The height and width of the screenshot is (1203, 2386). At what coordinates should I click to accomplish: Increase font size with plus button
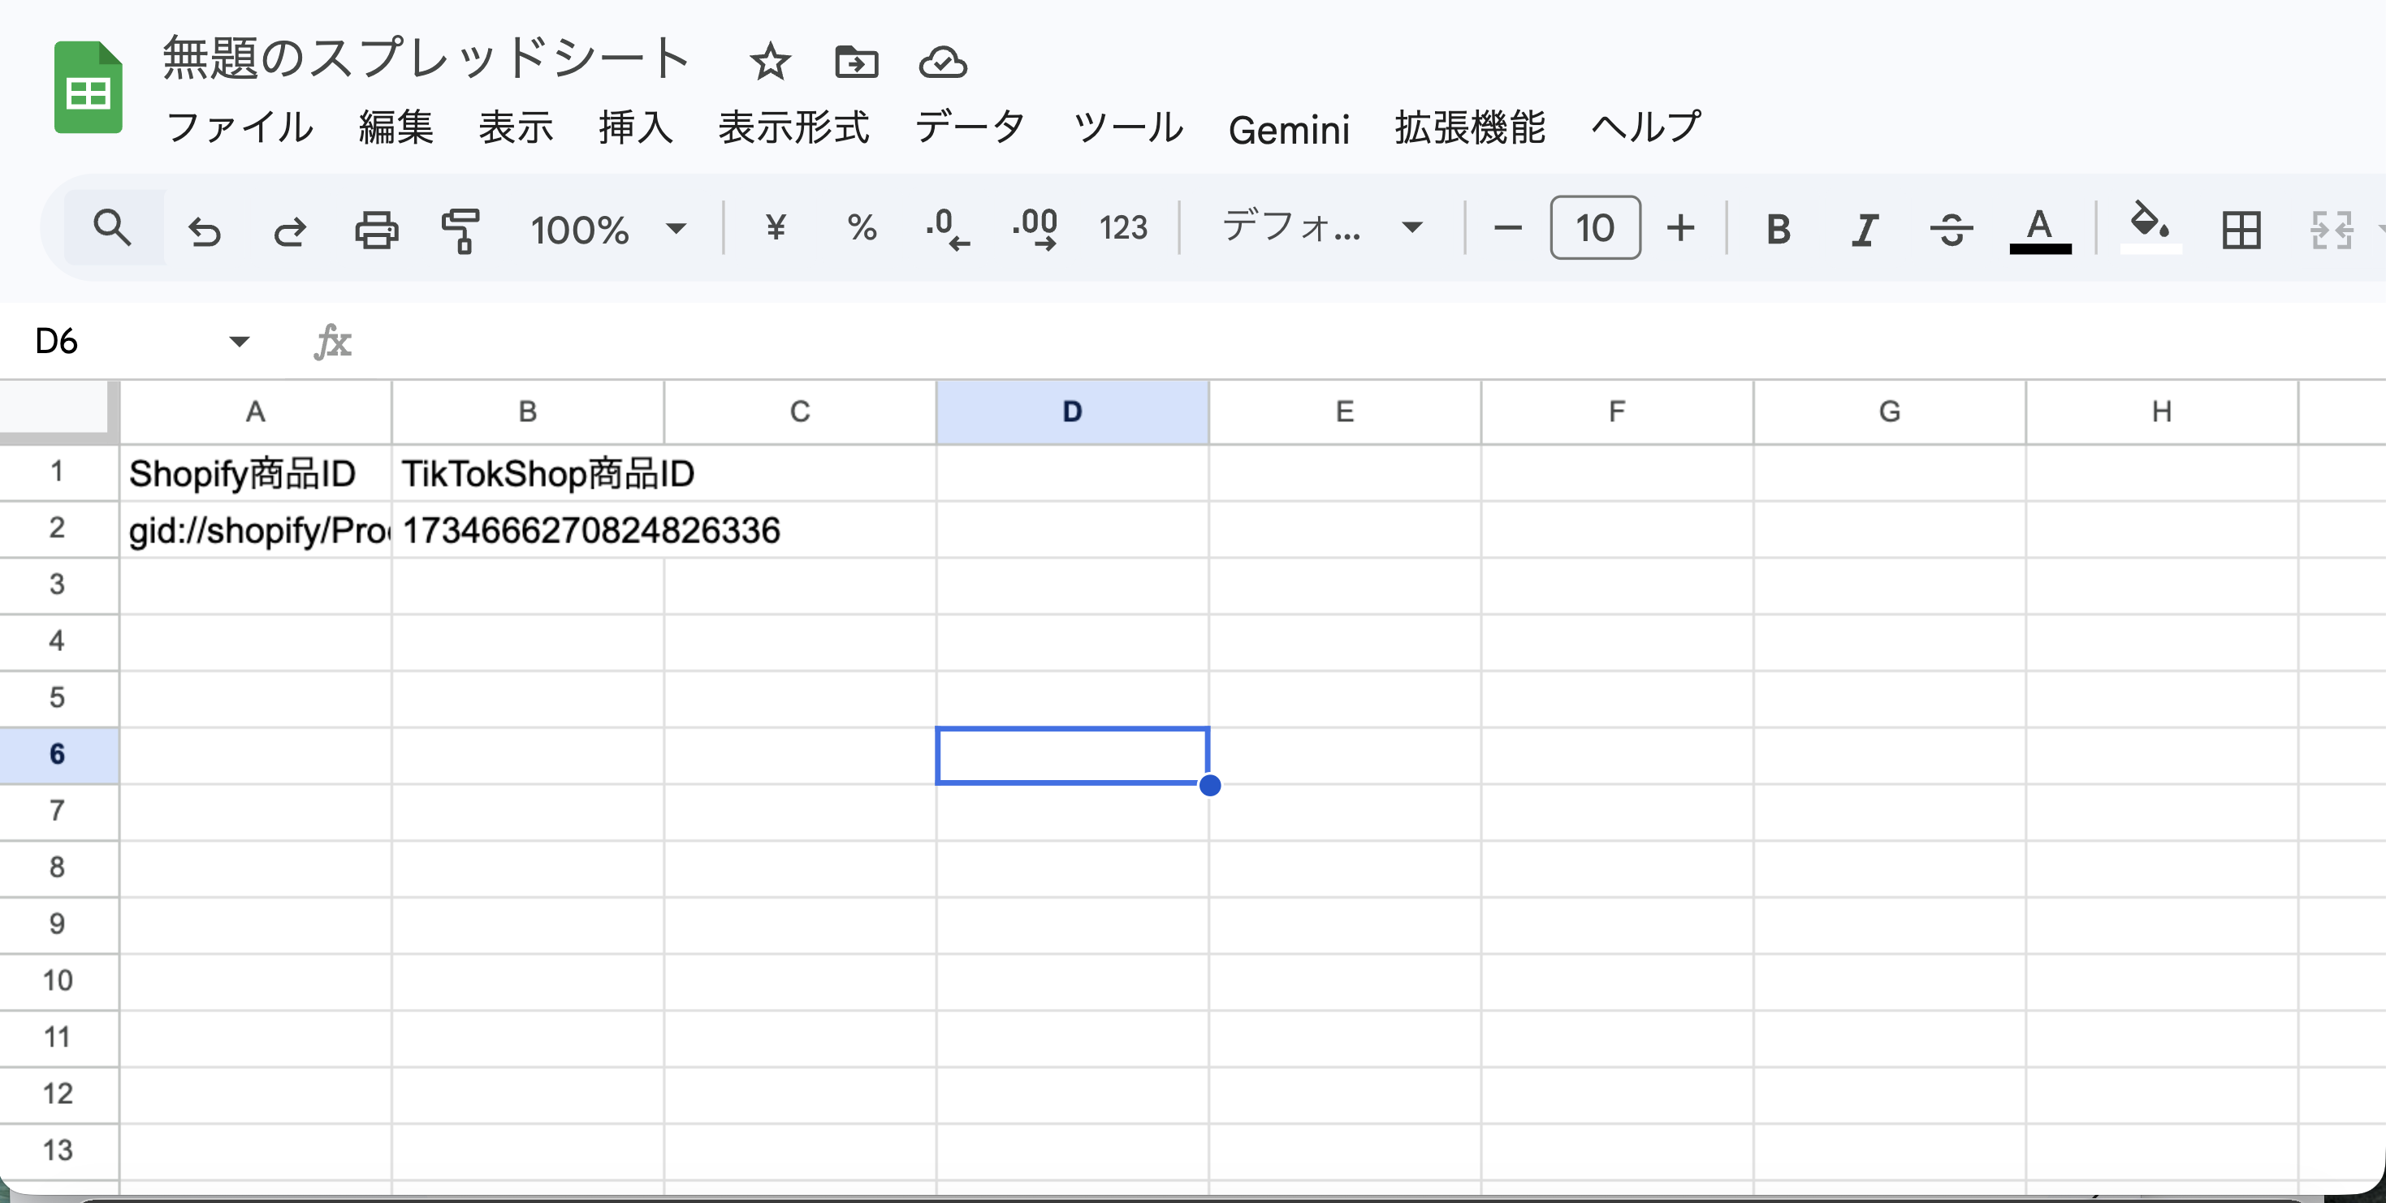coord(1680,228)
